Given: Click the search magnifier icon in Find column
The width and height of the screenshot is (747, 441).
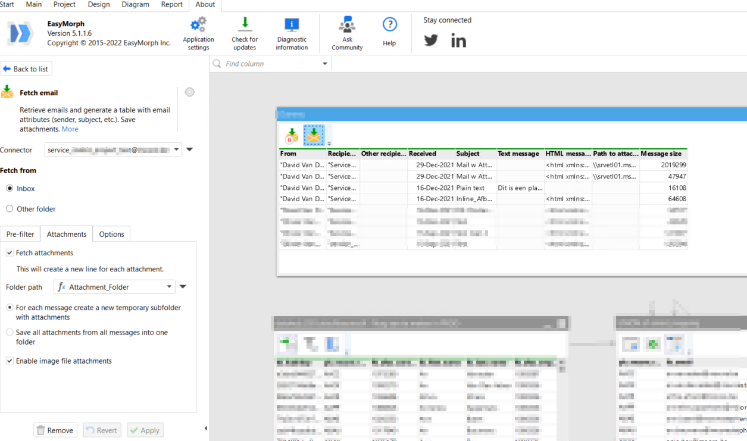Looking at the screenshot, I should coord(217,64).
